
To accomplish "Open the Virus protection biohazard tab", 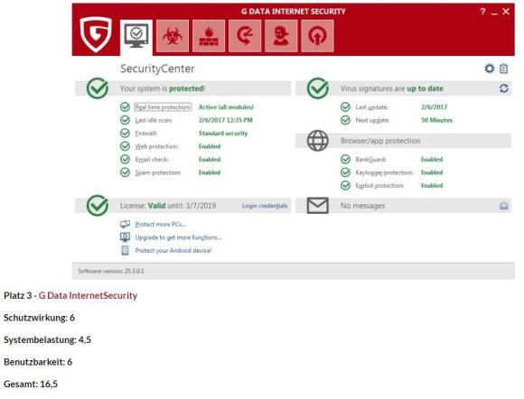I will [x=173, y=36].
